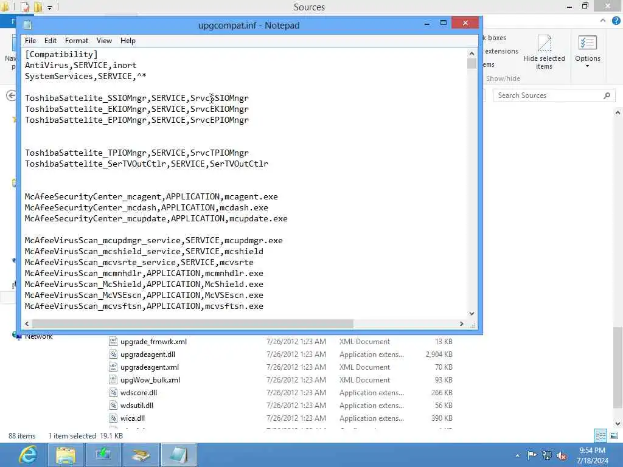623x467 pixels.
Task: Open the Notepad Format menu
Action: [76, 41]
